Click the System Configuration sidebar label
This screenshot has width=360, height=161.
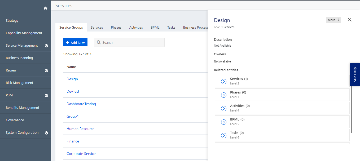22,132
